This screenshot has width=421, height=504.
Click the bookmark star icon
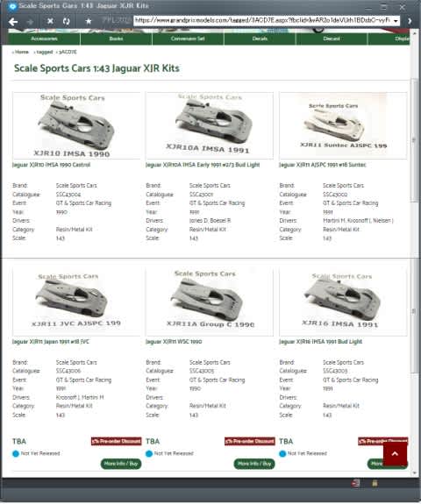coord(89,21)
